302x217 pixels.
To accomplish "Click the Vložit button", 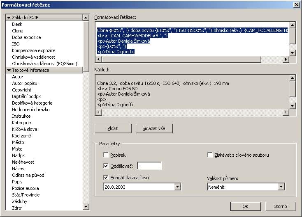I will (113, 128).
